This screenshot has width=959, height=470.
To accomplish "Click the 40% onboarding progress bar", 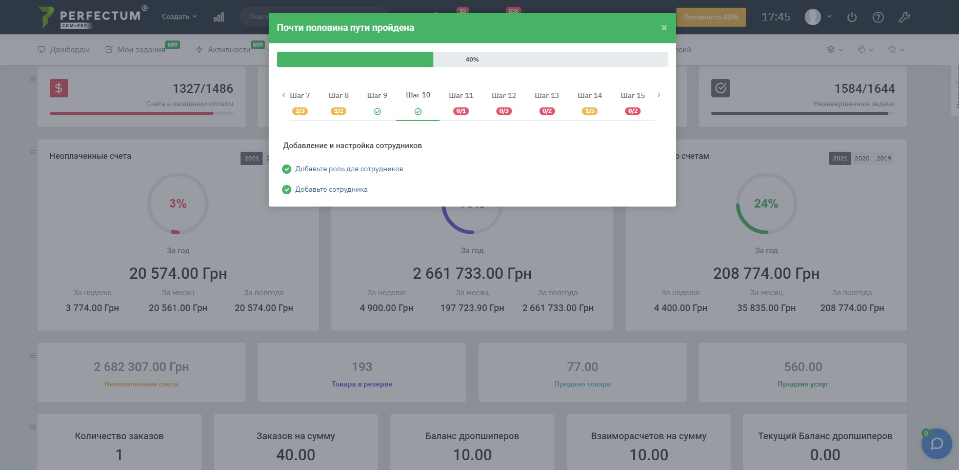I will [472, 59].
